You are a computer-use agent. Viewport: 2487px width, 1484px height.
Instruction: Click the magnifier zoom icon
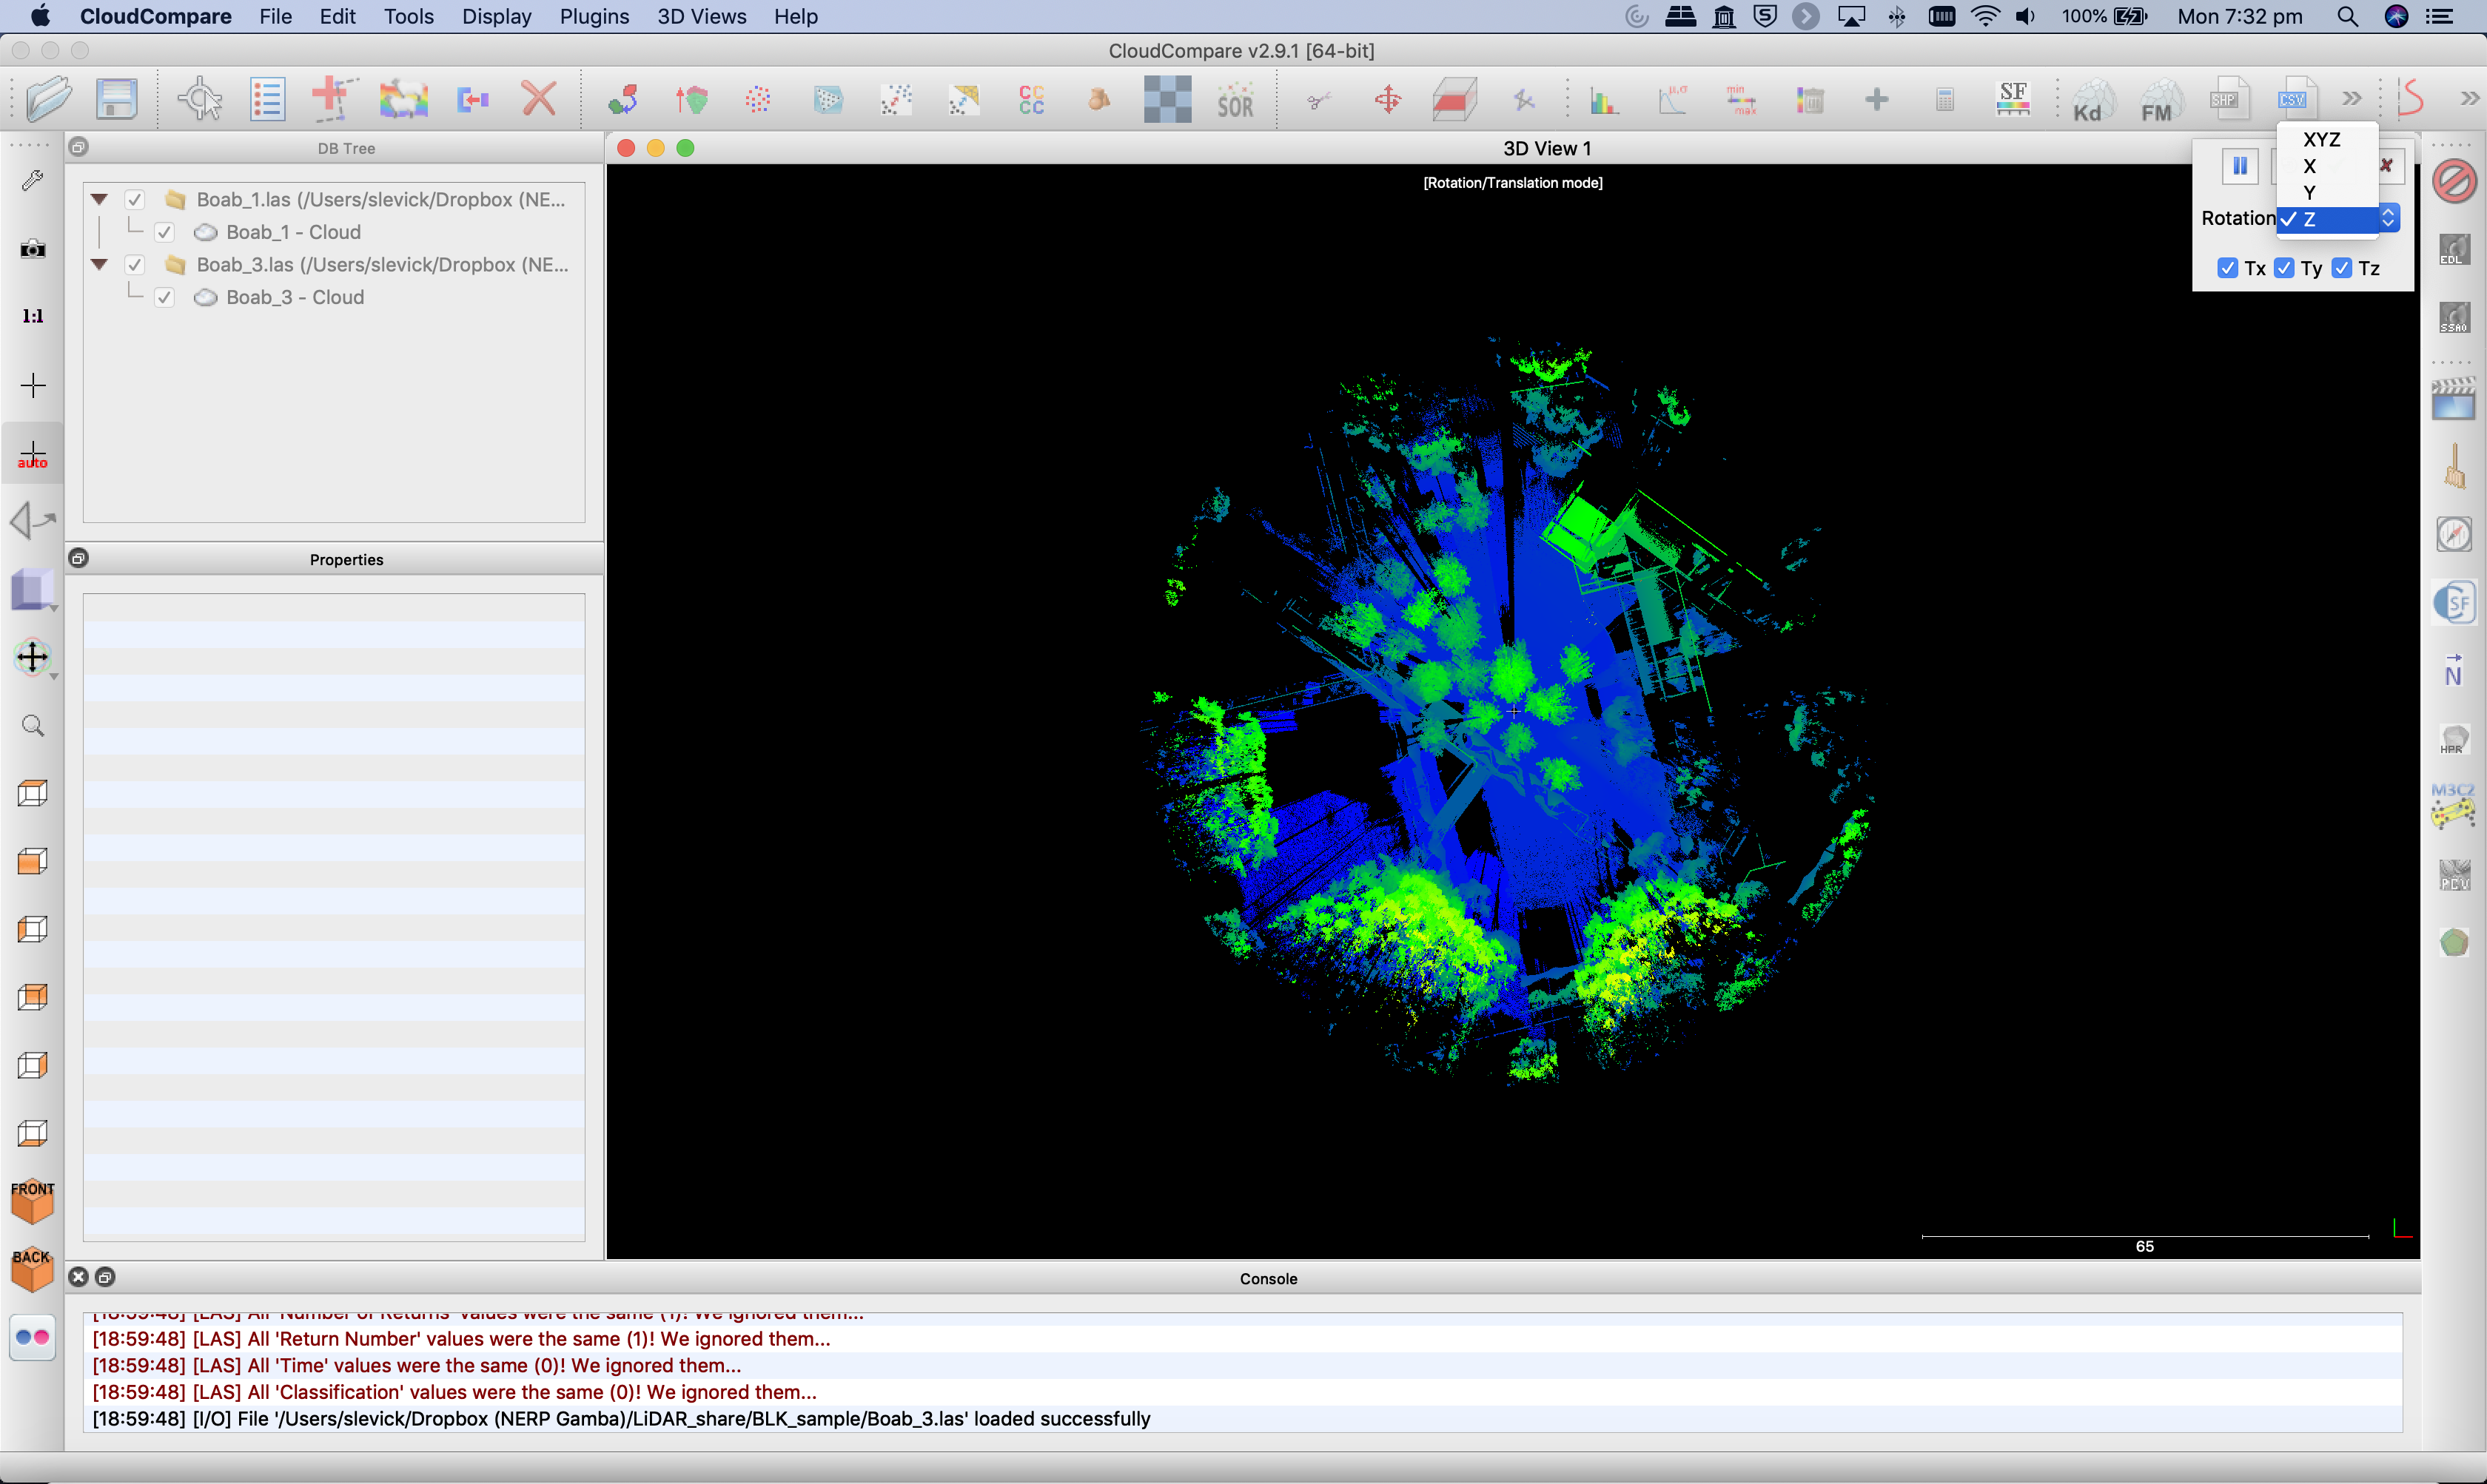(33, 725)
